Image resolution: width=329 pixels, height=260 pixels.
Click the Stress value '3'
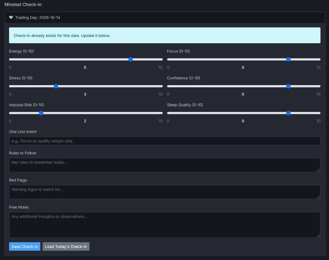coord(85,94)
